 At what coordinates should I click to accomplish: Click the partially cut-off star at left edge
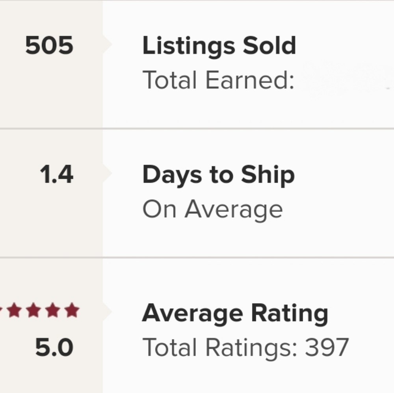pyautogui.click(x=2, y=311)
